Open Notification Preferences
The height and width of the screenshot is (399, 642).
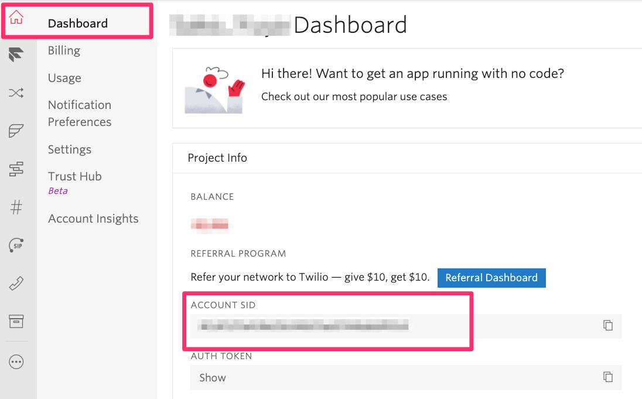tap(80, 114)
